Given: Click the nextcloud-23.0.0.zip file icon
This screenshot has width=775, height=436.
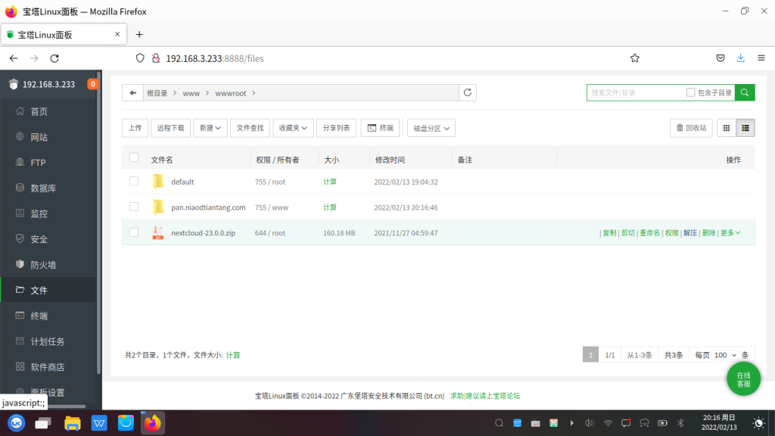Looking at the screenshot, I should click(157, 232).
